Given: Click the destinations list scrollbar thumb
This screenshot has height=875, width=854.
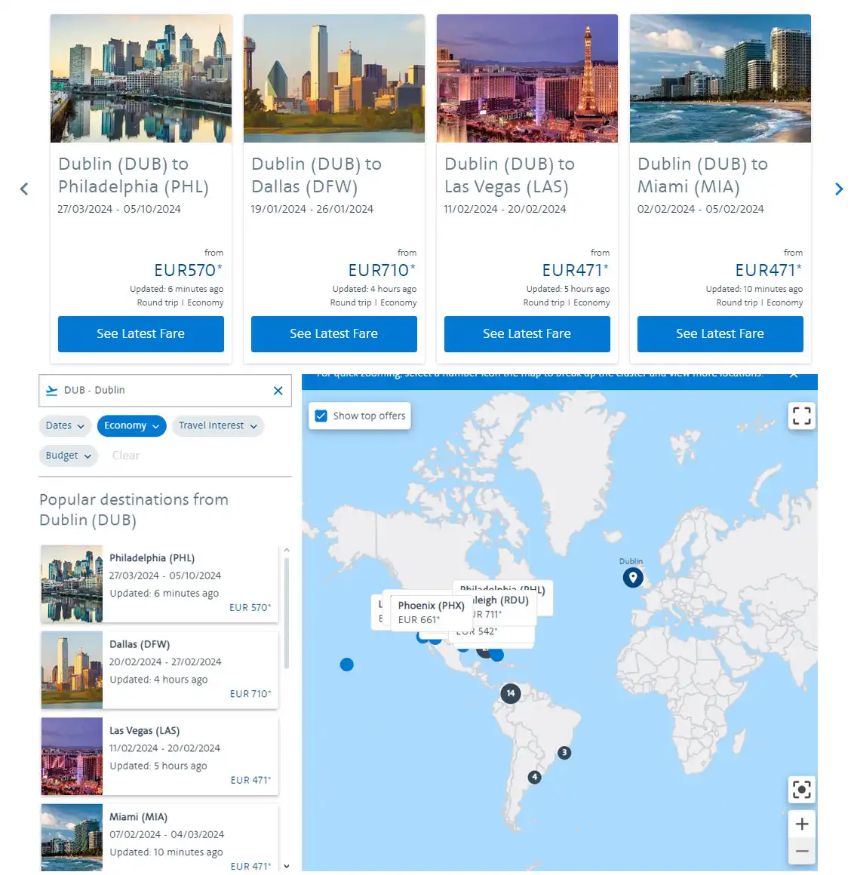Looking at the screenshot, I should (287, 613).
